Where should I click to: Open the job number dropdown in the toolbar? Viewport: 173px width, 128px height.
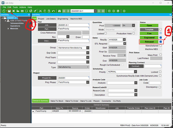[x=95, y=11]
